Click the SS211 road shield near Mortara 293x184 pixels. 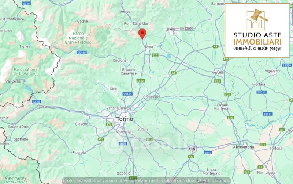coord(262,92)
